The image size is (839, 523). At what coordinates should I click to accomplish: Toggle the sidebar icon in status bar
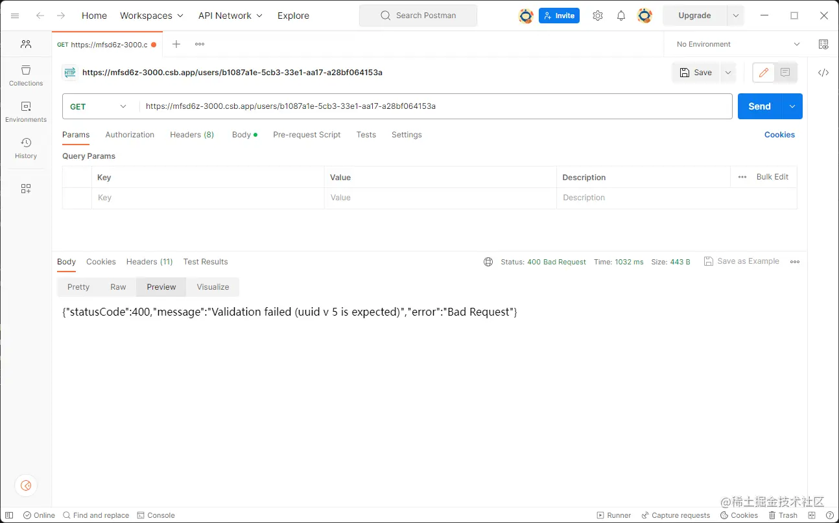tap(9, 515)
